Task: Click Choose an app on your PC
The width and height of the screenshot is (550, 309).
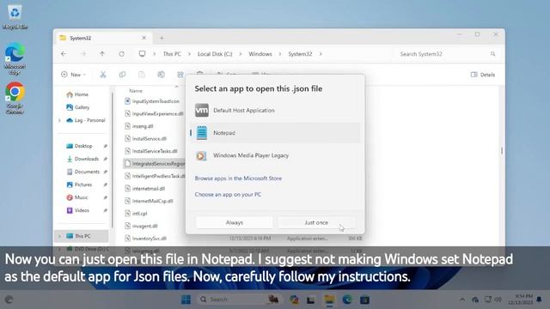Action: (x=228, y=195)
